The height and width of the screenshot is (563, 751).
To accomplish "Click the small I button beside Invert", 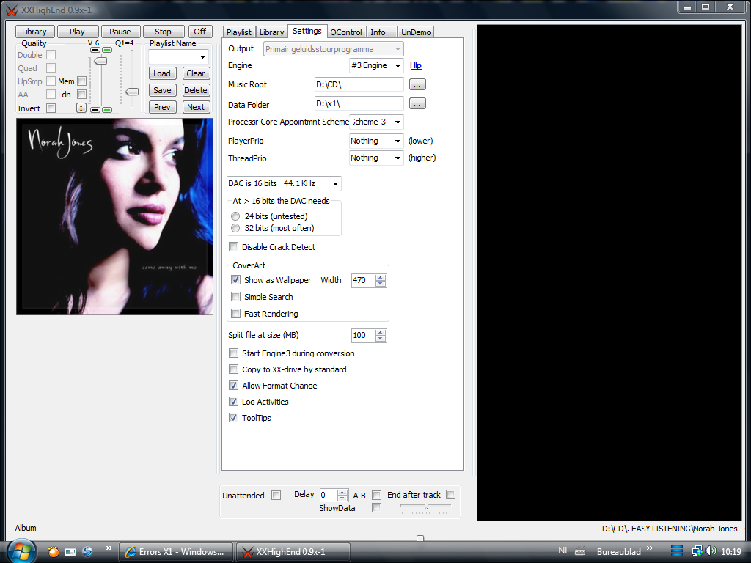I will [81, 108].
